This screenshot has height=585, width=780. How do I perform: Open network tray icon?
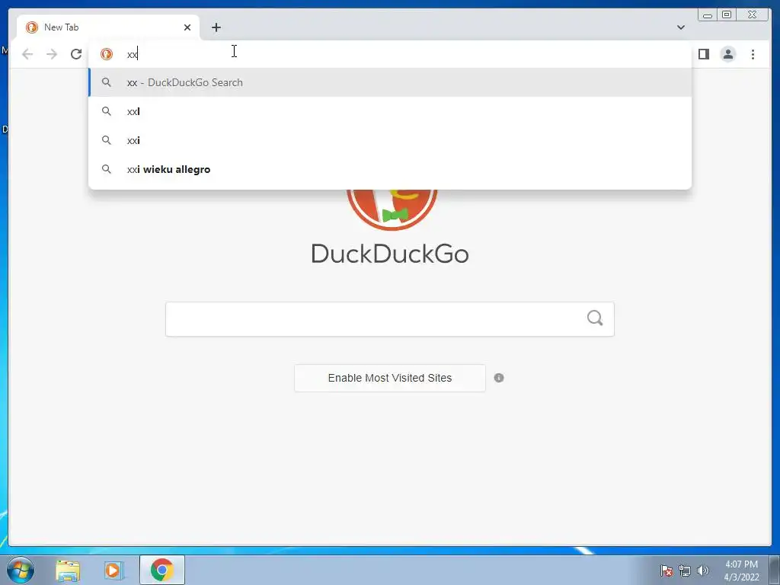(x=685, y=571)
